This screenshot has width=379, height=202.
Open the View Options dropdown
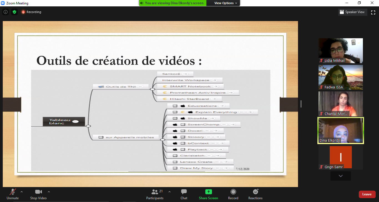click(x=226, y=3)
